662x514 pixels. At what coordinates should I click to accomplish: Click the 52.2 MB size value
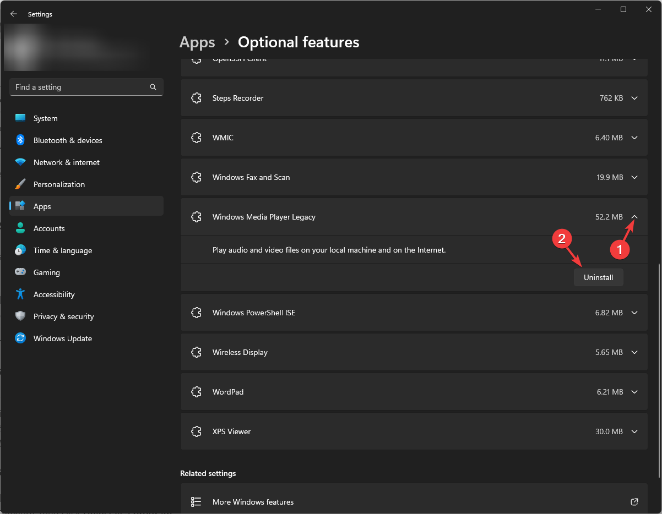point(609,217)
